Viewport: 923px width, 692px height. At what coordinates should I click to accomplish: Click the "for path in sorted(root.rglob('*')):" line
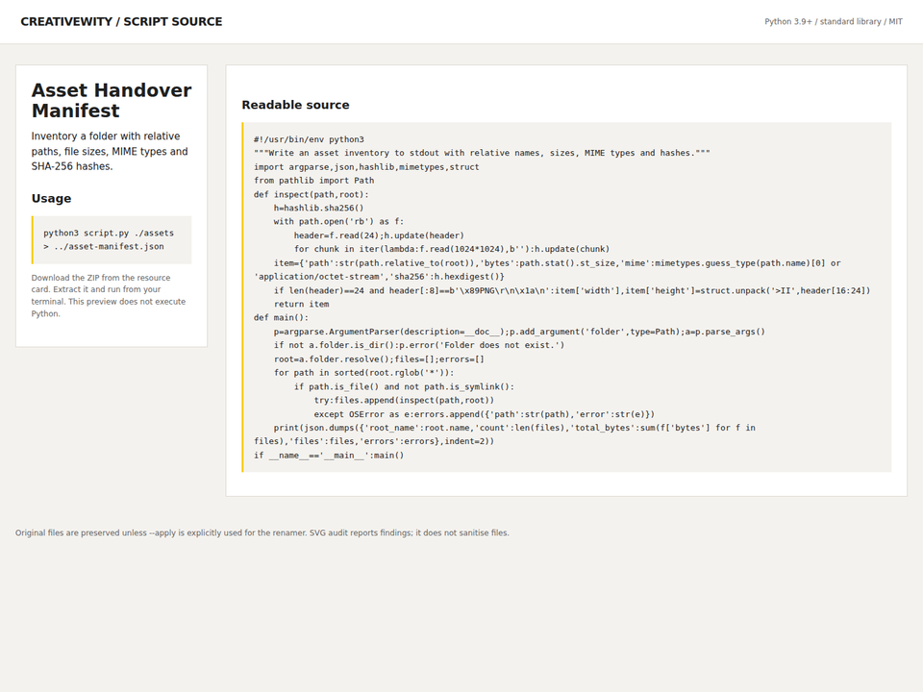tap(363, 373)
